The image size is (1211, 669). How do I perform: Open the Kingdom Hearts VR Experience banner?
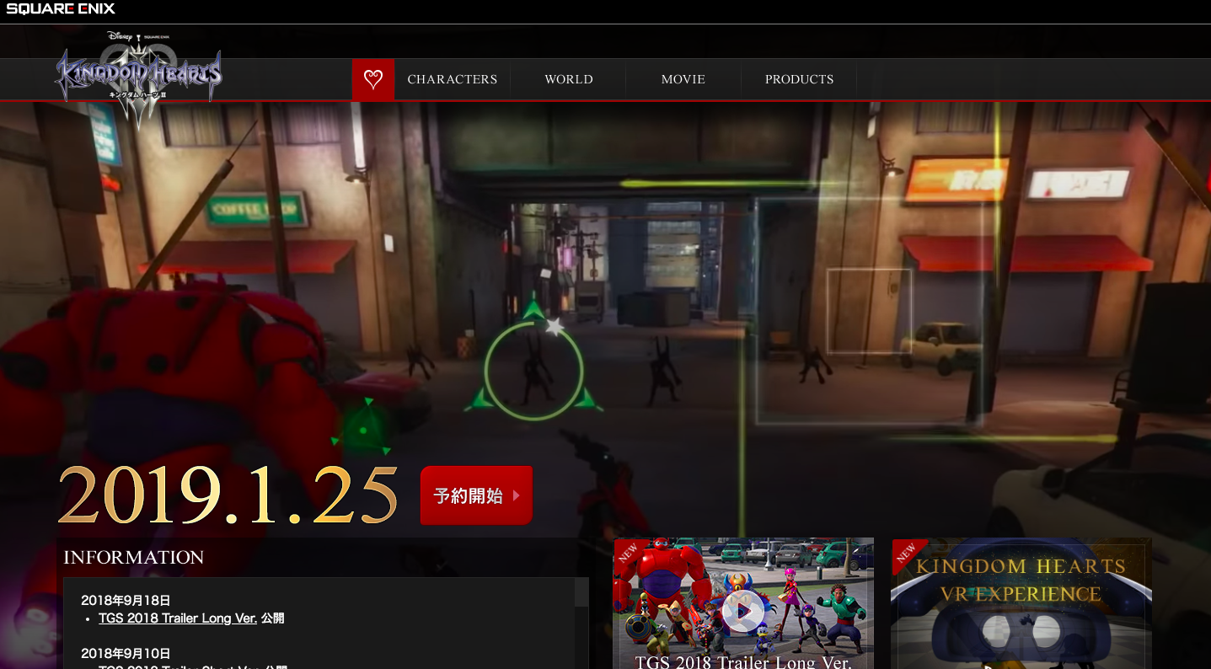pos(1021,603)
